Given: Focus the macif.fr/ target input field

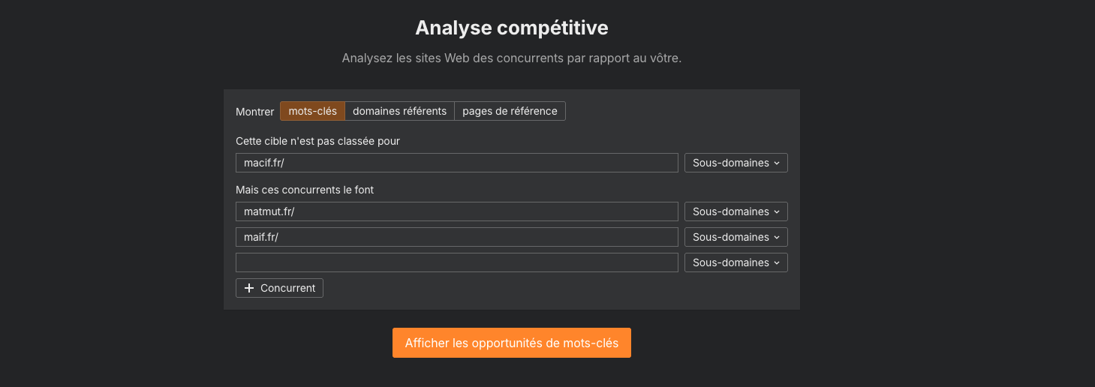Looking at the screenshot, I should 456,163.
